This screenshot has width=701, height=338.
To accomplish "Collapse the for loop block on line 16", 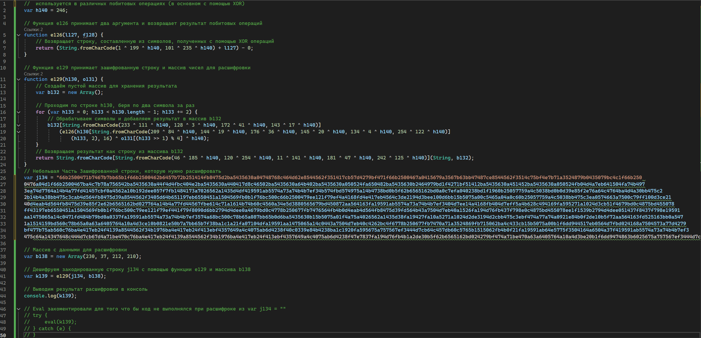I will [19, 112].
